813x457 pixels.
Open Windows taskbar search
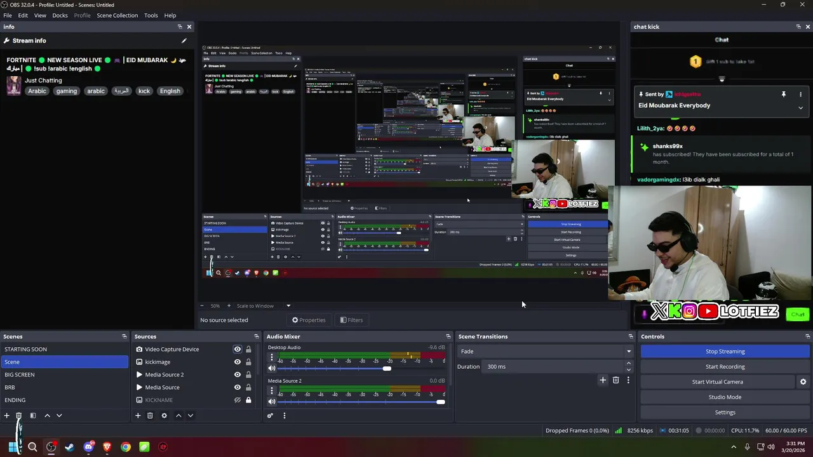pos(32,447)
